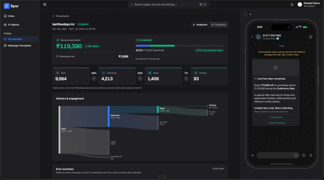Click the Not read 2,807 chart label
This screenshot has width=324, height=180.
[163, 123]
